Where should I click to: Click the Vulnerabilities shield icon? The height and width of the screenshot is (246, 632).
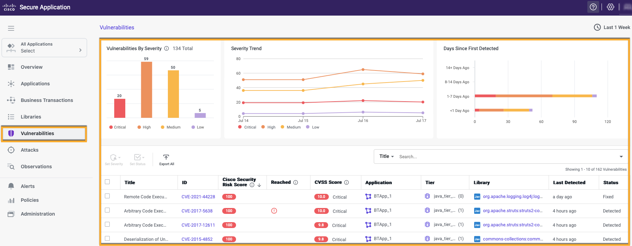pos(11,133)
